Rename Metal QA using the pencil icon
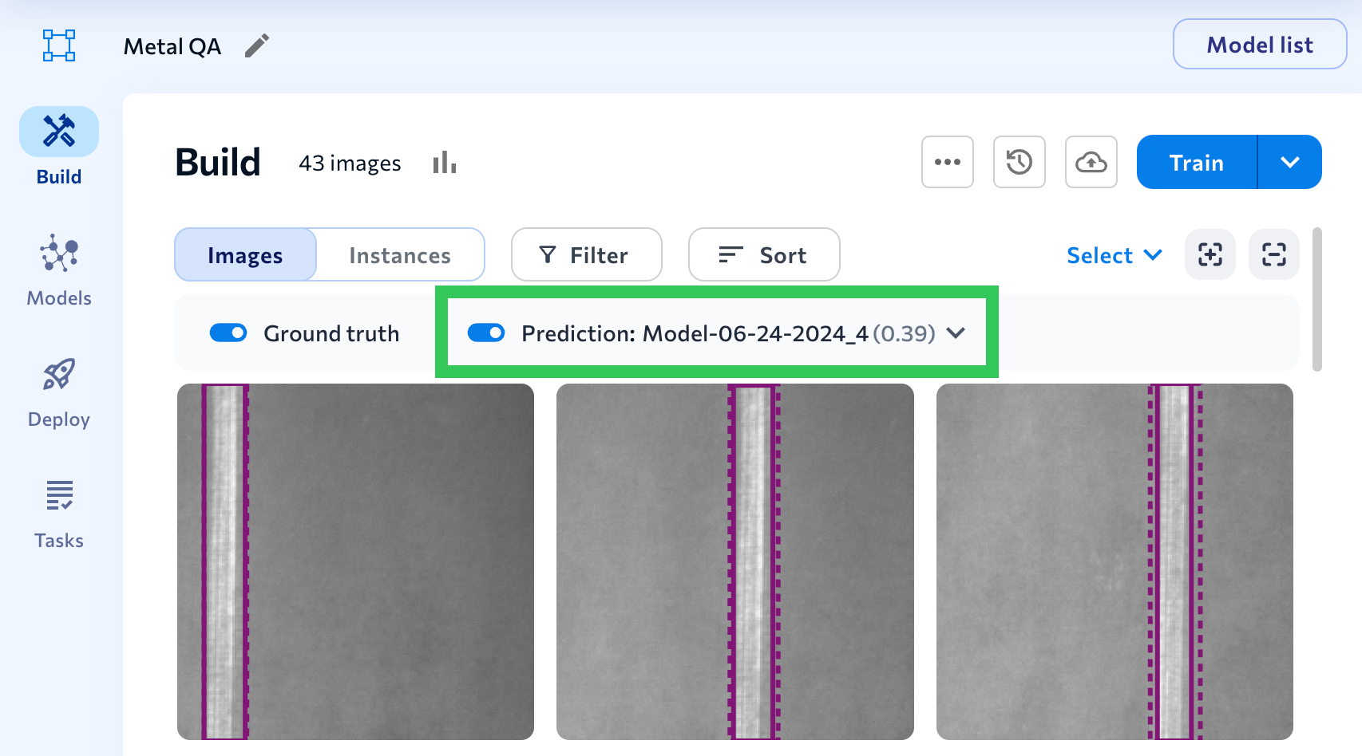The height and width of the screenshot is (756, 1362). 257,46
